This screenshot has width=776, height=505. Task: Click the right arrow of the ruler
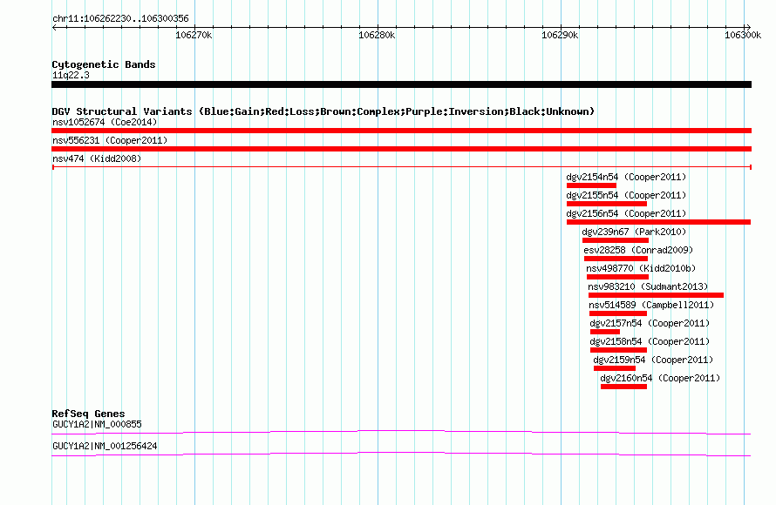(x=748, y=28)
